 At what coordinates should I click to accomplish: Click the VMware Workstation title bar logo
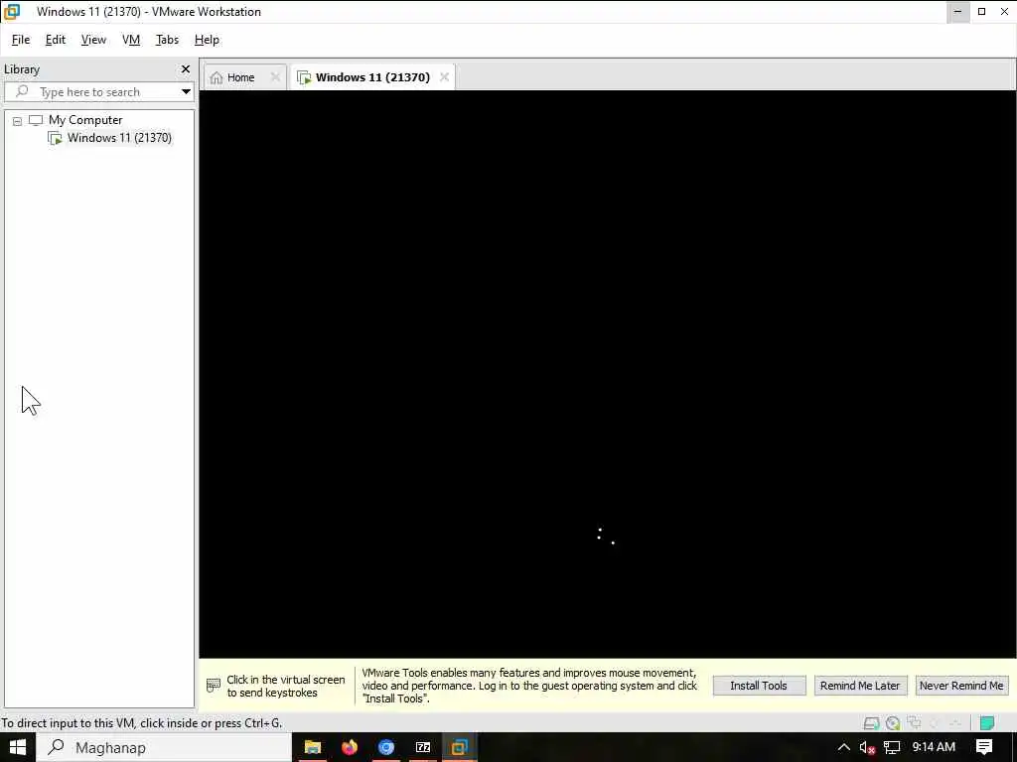[12, 12]
